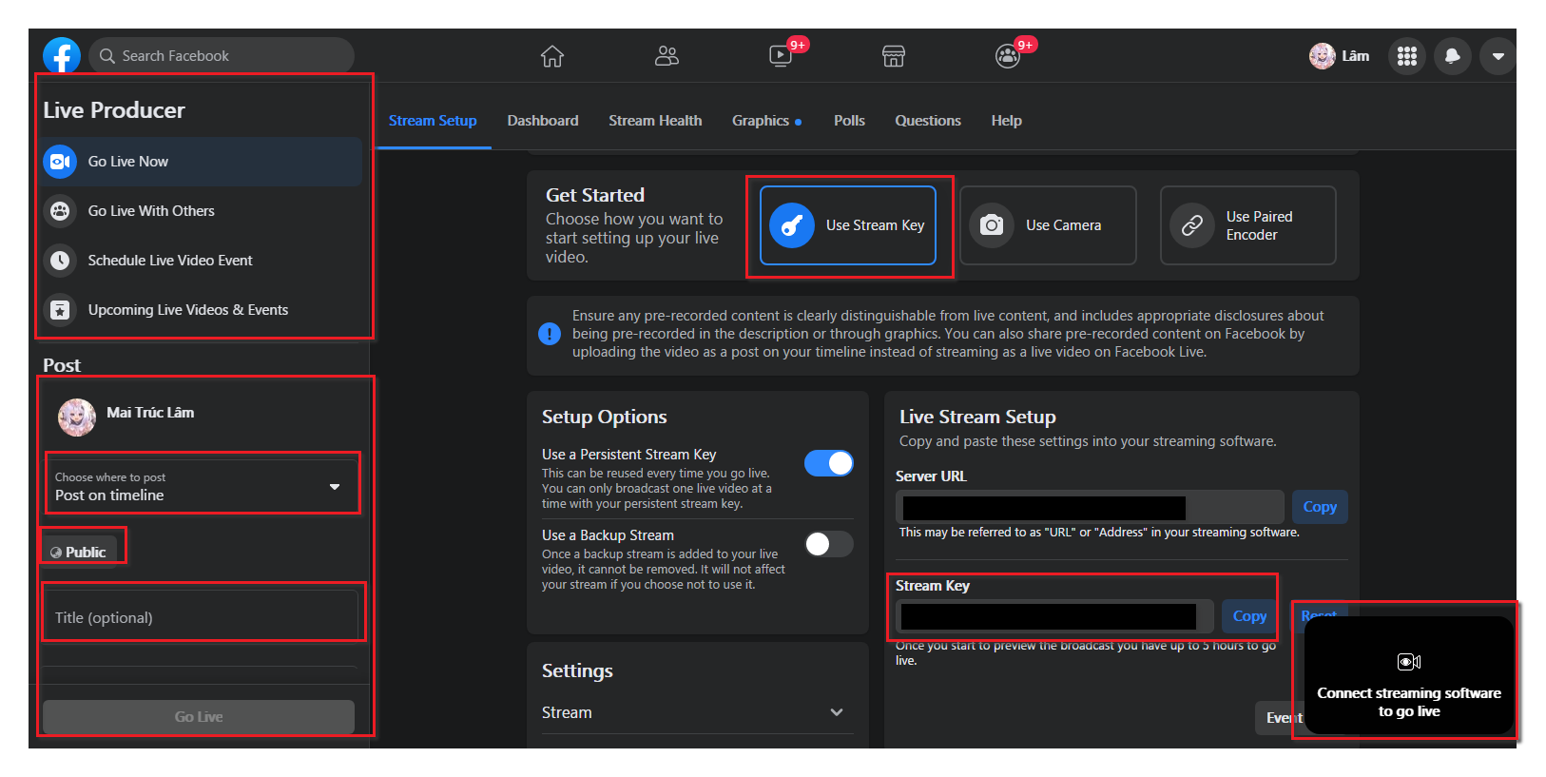
Task: Select Upcoming Live Videos & Events
Action: [202, 310]
